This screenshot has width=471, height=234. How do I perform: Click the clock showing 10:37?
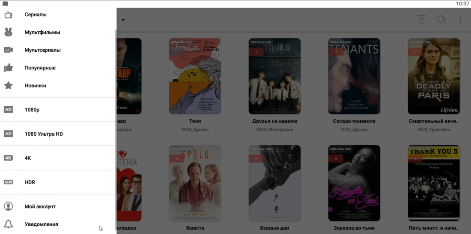pos(462,4)
